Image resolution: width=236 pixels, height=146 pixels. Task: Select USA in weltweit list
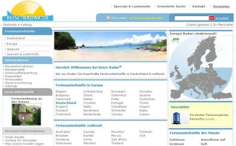coord(142,135)
